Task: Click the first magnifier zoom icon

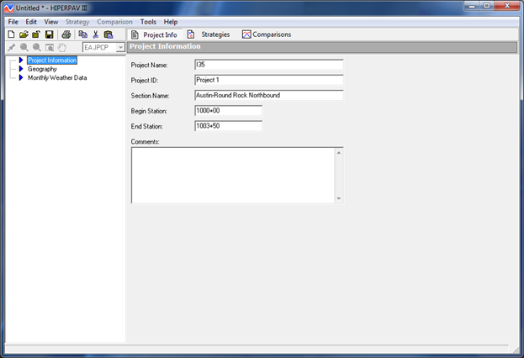Action: point(24,47)
